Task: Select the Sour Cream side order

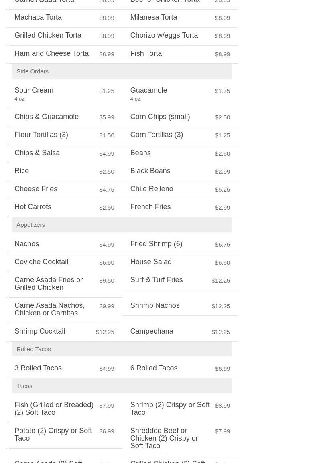Action: (34, 91)
